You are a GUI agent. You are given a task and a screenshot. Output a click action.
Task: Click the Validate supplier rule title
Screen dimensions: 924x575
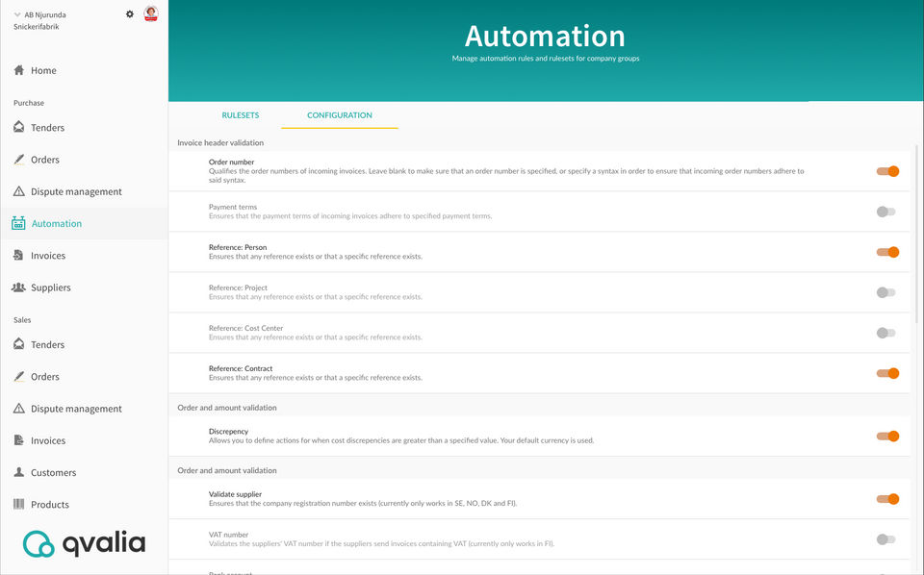[235, 494]
